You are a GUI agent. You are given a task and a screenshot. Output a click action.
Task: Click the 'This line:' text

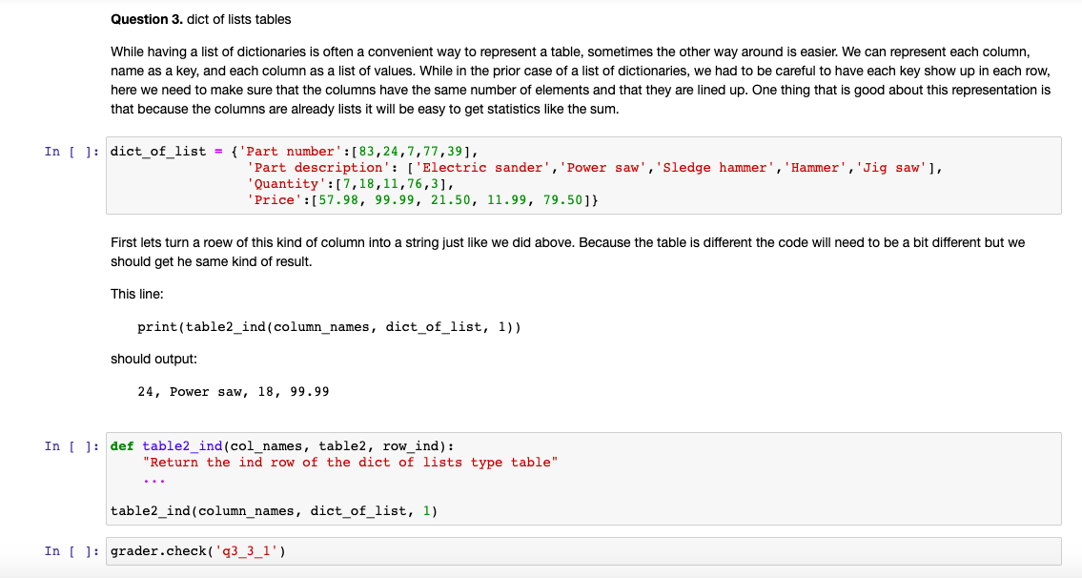click(136, 294)
